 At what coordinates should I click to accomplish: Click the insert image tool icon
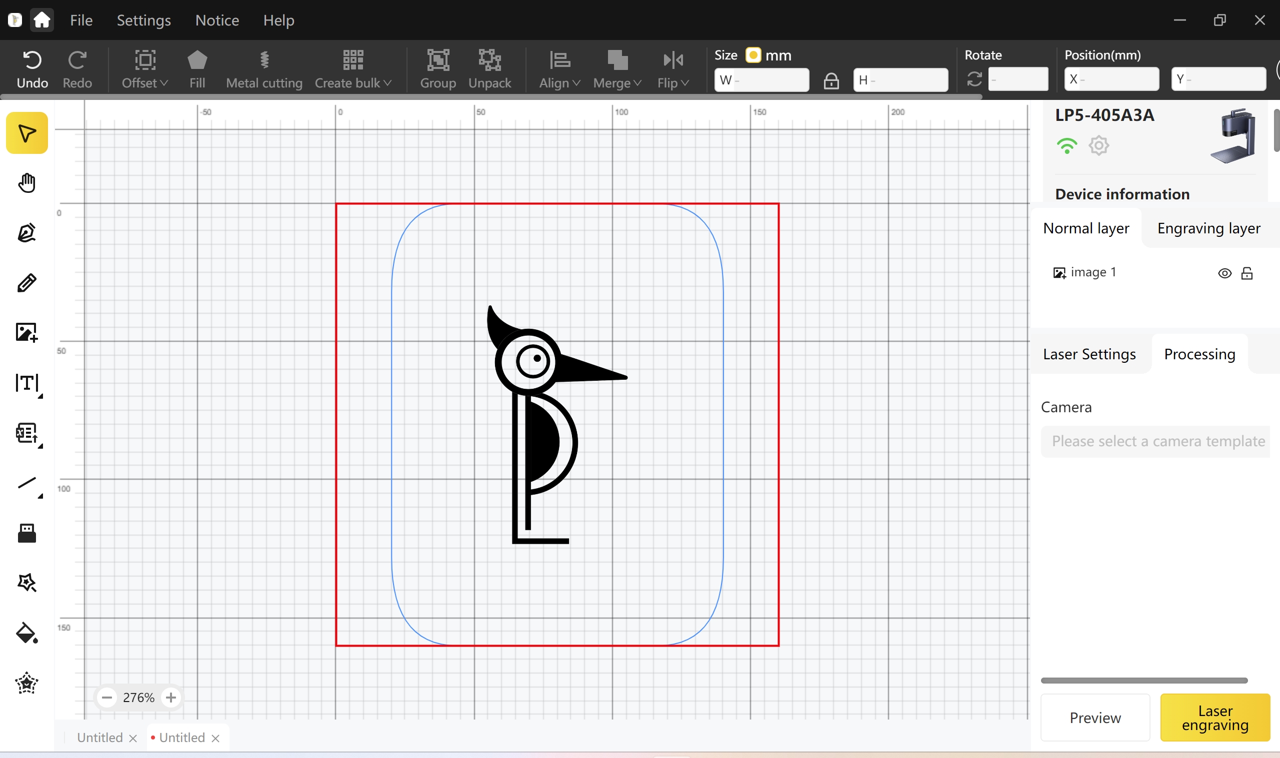pyautogui.click(x=26, y=332)
